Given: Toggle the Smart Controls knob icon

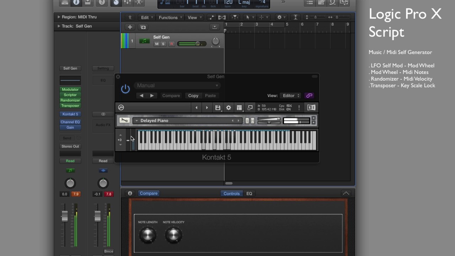Looking at the screenshot, I should pyautogui.click(x=116, y=2).
